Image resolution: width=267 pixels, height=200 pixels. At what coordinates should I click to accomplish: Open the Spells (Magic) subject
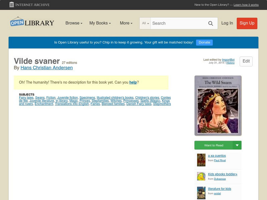pyautogui.click(x=150, y=101)
